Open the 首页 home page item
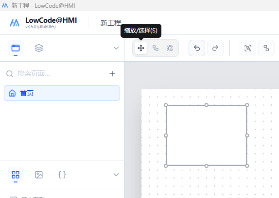Screen dimensions: 279x198 tap(62, 93)
